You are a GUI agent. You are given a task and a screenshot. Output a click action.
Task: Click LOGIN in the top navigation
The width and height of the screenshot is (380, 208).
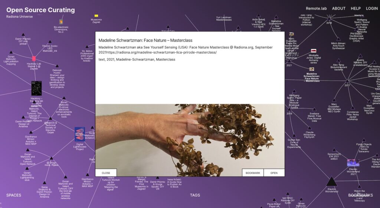pyautogui.click(x=372, y=9)
